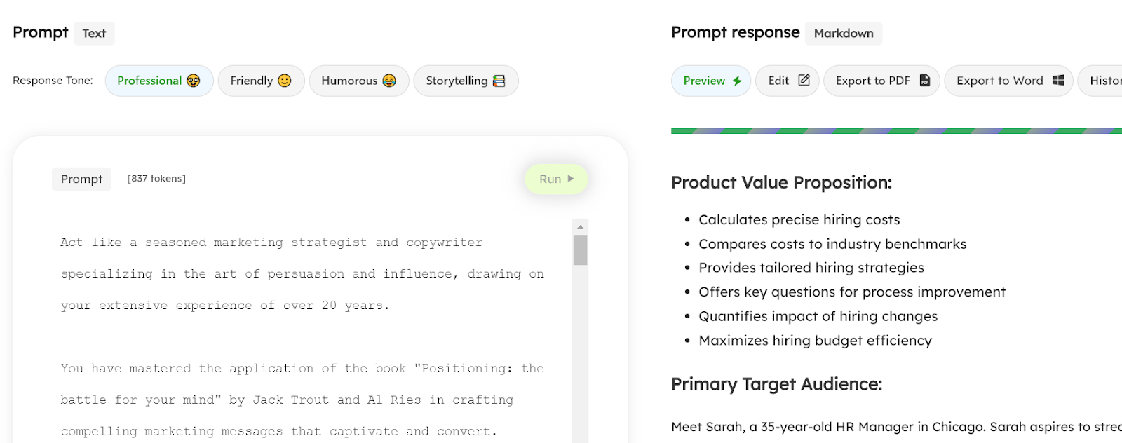Click the Storytelling books icon

pos(499,81)
